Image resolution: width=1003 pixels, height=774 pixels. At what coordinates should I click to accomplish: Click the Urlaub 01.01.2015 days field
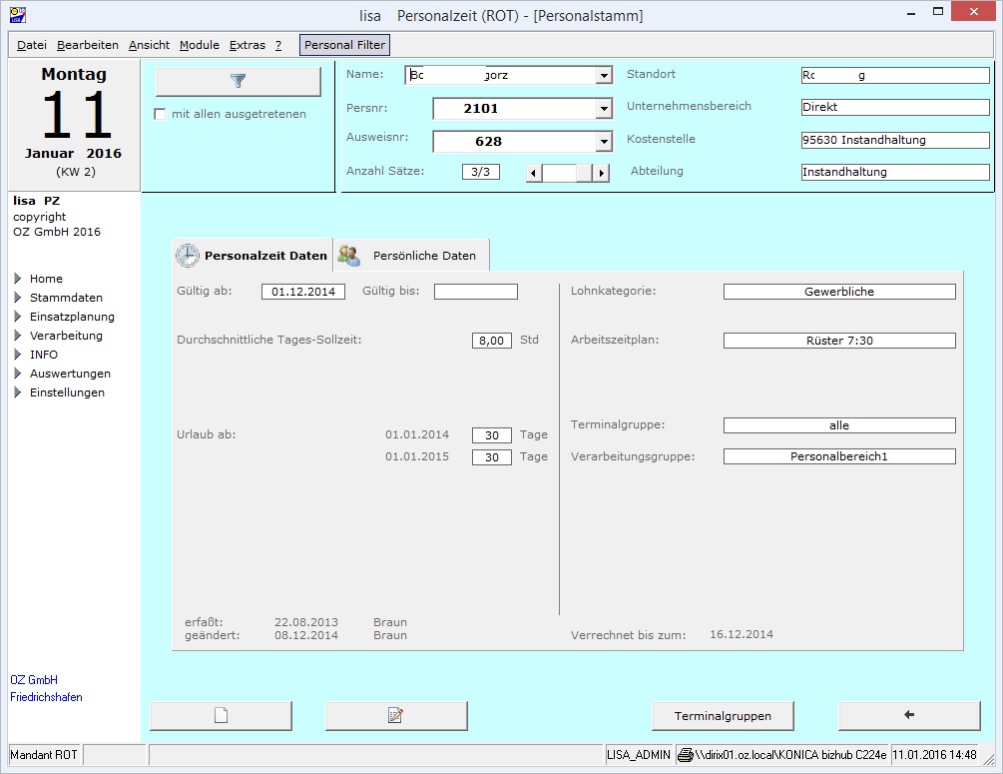(x=492, y=457)
